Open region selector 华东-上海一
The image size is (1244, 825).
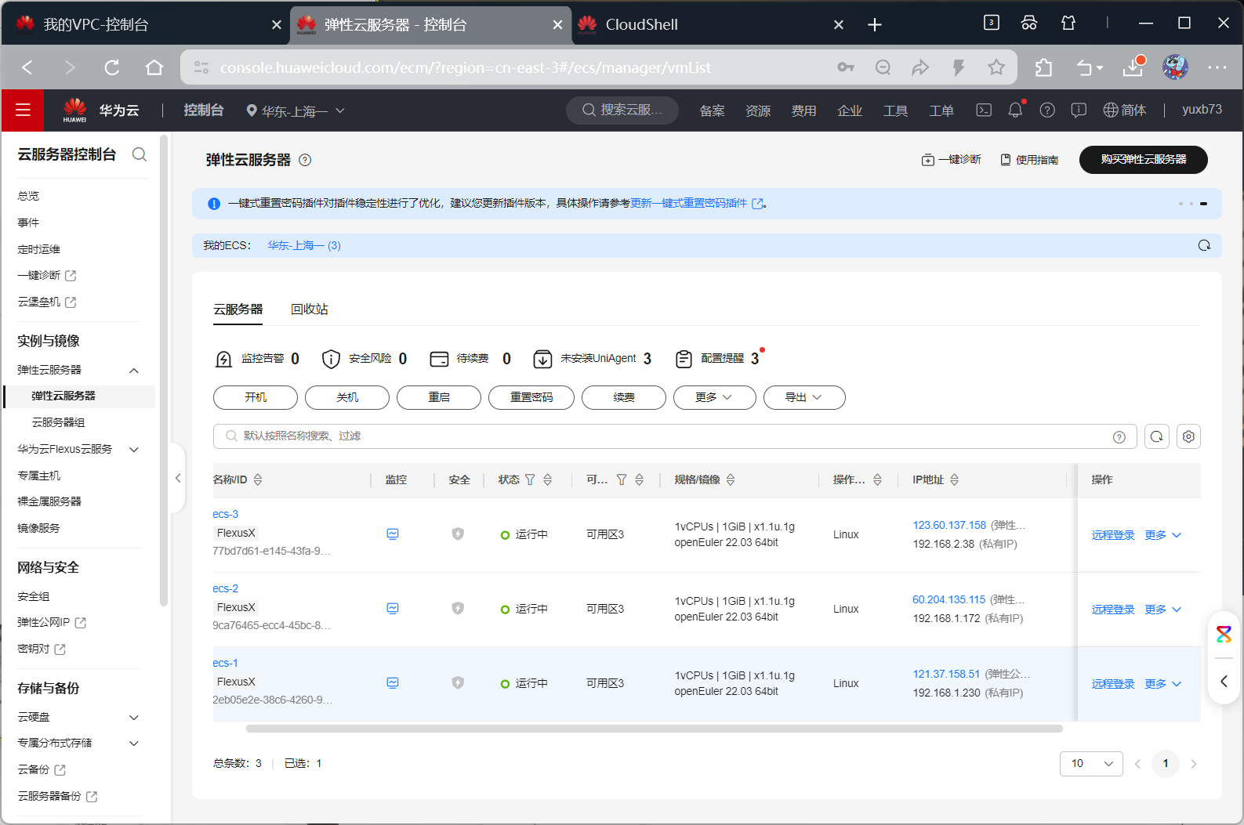(296, 110)
